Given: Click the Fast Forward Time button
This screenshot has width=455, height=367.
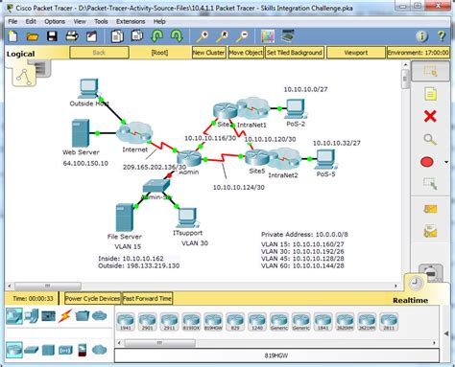Looking at the screenshot, I should click(x=147, y=298).
